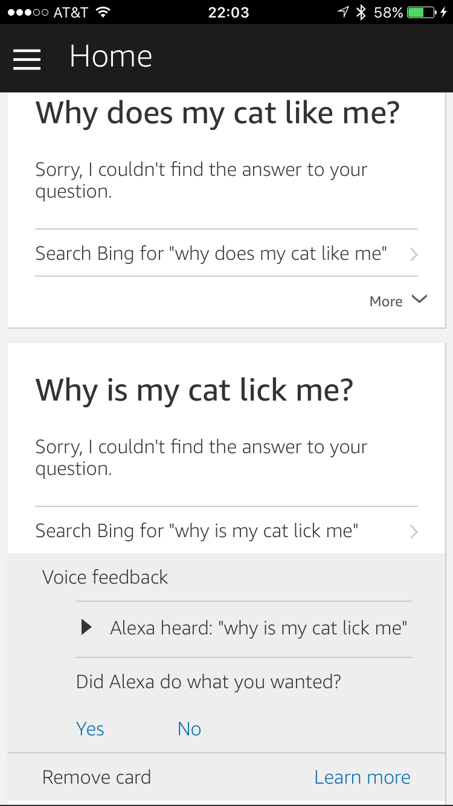Tap the location services arrow icon
The image size is (453, 806).
343,12
